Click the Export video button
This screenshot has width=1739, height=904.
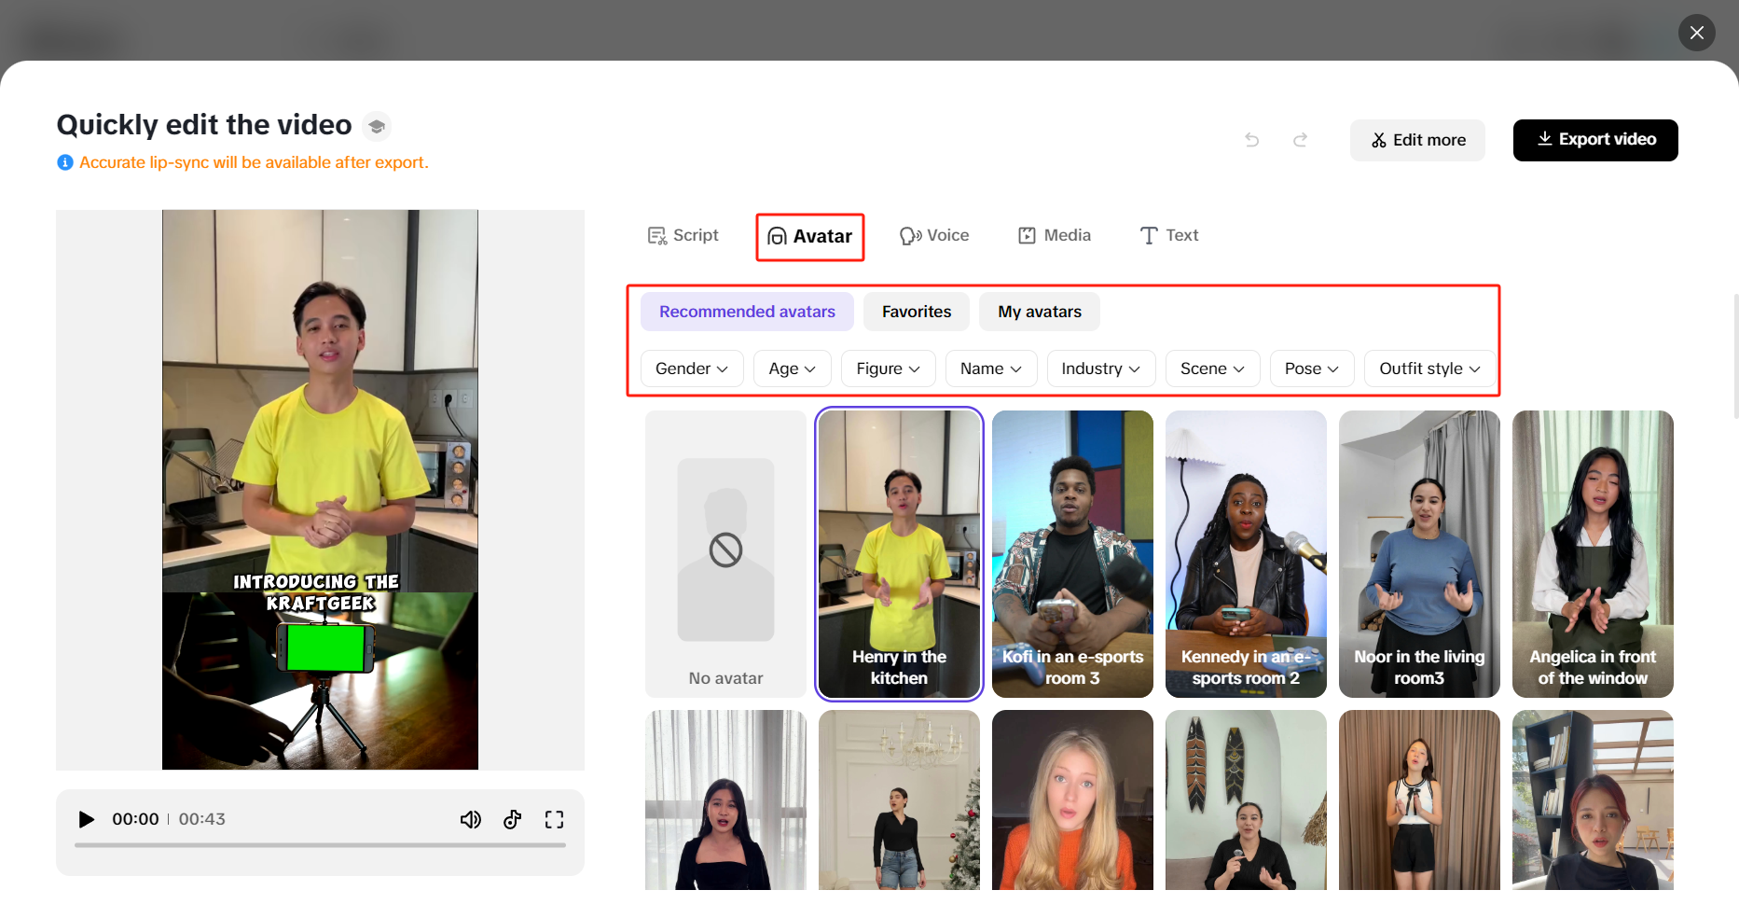[x=1594, y=140]
